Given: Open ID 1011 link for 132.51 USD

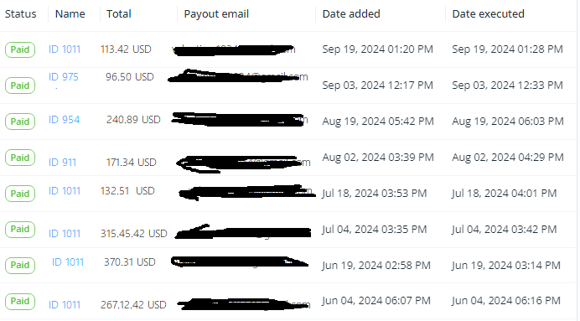Looking at the screenshot, I should click(x=65, y=191).
